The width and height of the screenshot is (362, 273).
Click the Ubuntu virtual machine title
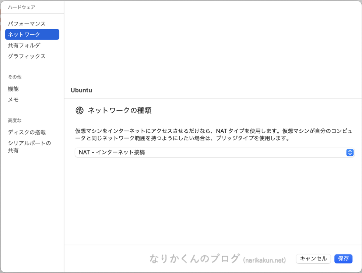click(81, 90)
